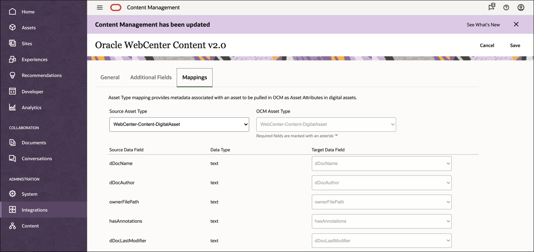Switch to the Additional Fields tab
The width and height of the screenshot is (534, 252).
point(151,78)
